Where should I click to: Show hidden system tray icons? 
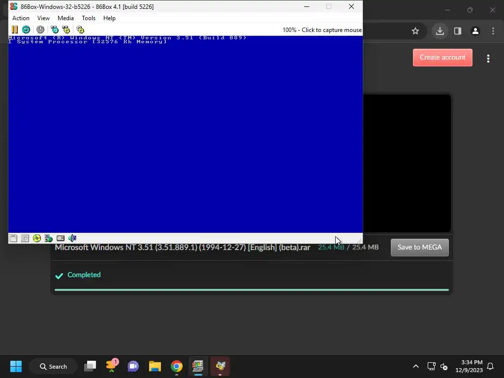pos(415,366)
